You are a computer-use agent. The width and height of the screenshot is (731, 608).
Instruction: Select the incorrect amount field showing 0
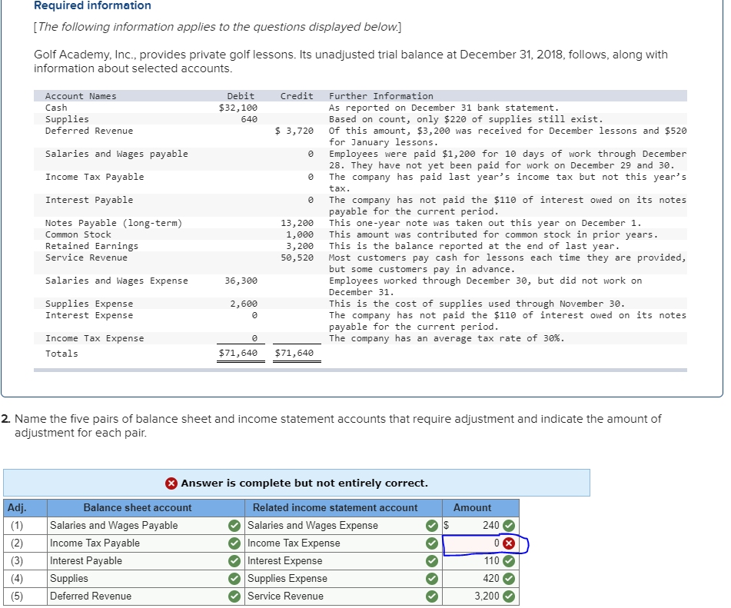click(480, 543)
